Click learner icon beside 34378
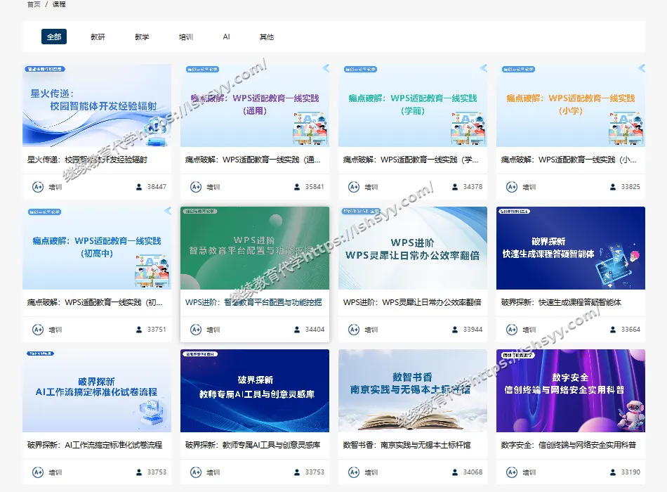Image resolution: width=667 pixels, height=492 pixels. point(455,187)
